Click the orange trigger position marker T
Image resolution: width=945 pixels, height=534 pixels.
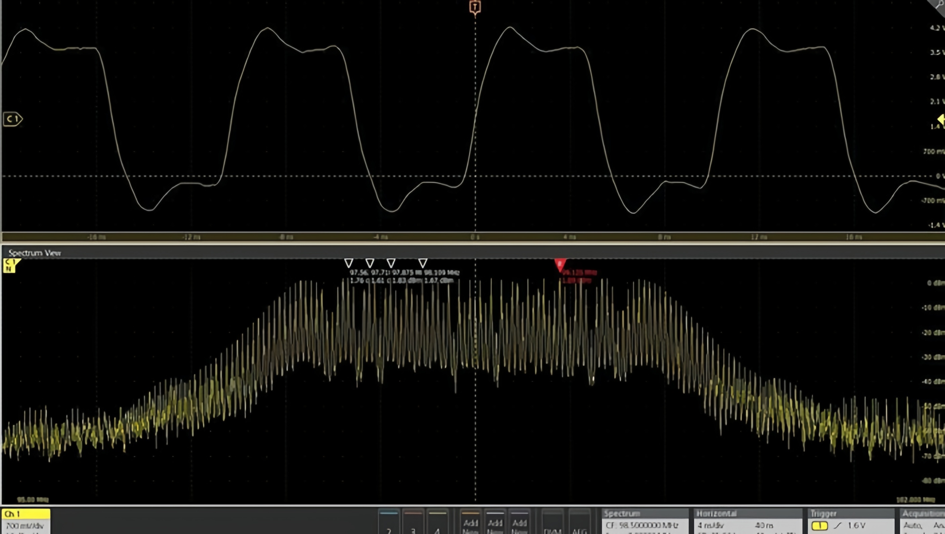(475, 7)
